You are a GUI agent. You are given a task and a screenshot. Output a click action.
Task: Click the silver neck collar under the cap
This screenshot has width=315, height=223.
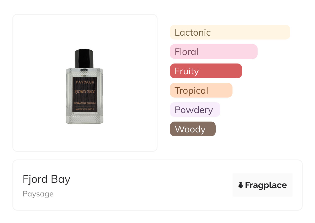pos(84,69)
